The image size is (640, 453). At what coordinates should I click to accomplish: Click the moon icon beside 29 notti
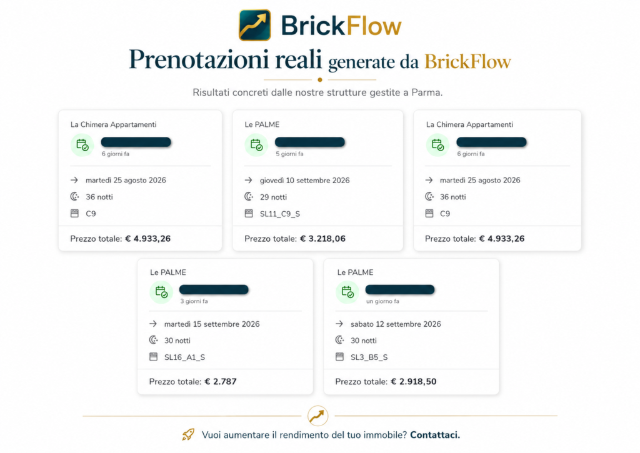coord(249,197)
